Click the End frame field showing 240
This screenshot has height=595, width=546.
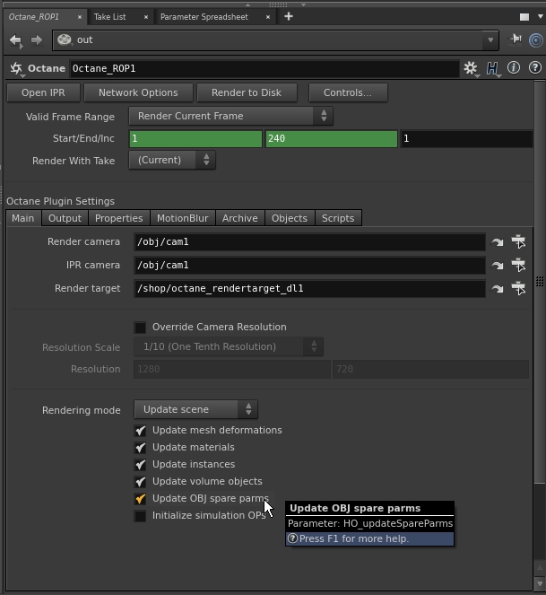click(332, 138)
